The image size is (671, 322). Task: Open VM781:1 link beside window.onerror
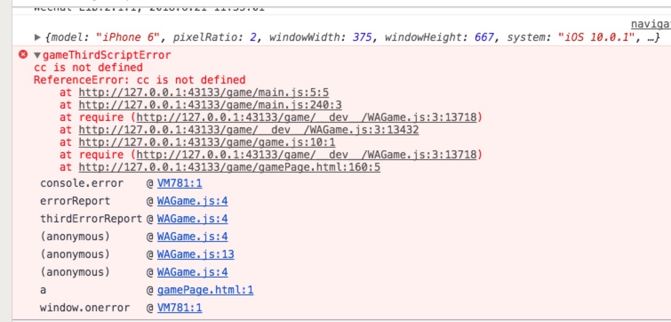tap(180, 308)
